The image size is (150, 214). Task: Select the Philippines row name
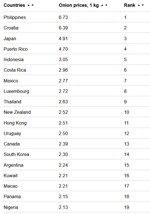point(15,18)
